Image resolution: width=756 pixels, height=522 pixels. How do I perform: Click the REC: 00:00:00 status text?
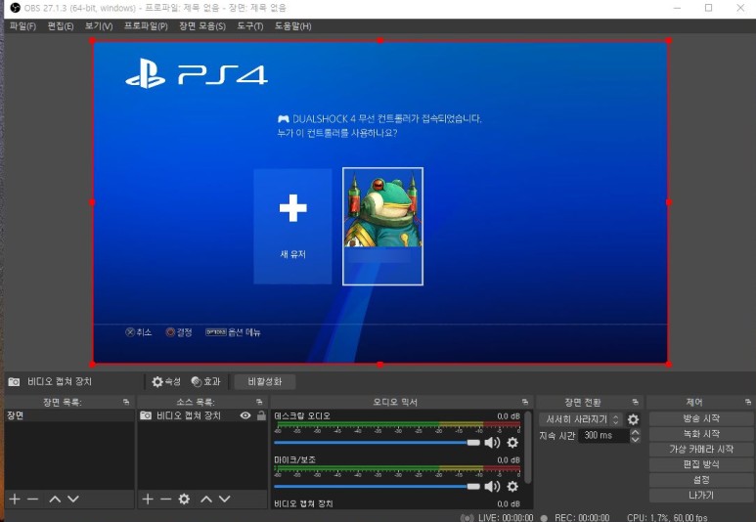[582, 518]
